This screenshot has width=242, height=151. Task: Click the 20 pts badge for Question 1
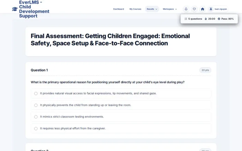[205, 70]
